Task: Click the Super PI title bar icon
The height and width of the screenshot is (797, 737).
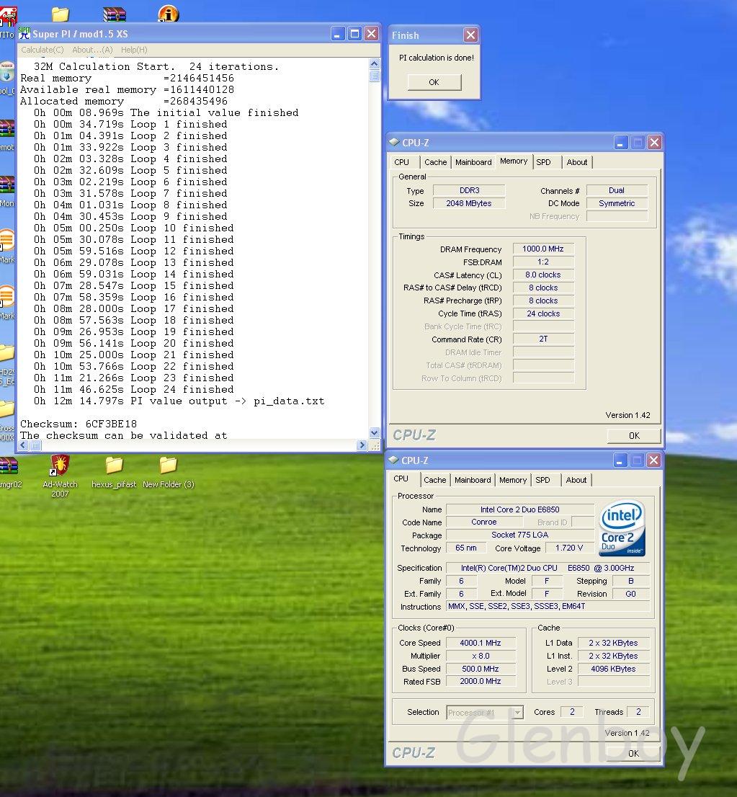Action: [24, 34]
